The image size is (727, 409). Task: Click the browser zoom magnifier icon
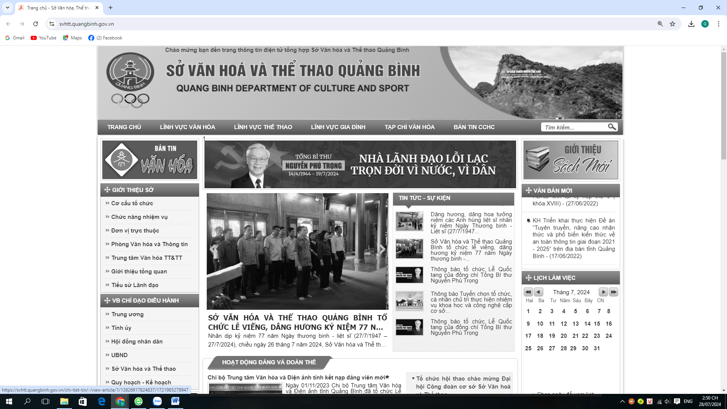660,24
